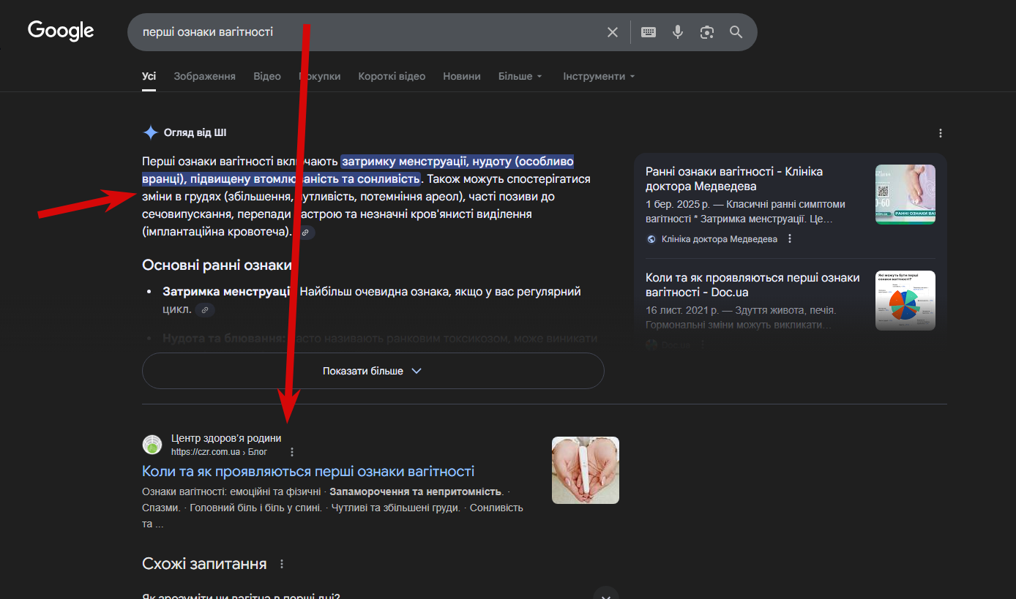Select the Усі tab
The width and height of the screenshot is (1016, 599).
pyautogui.click(x=149, y=76)
